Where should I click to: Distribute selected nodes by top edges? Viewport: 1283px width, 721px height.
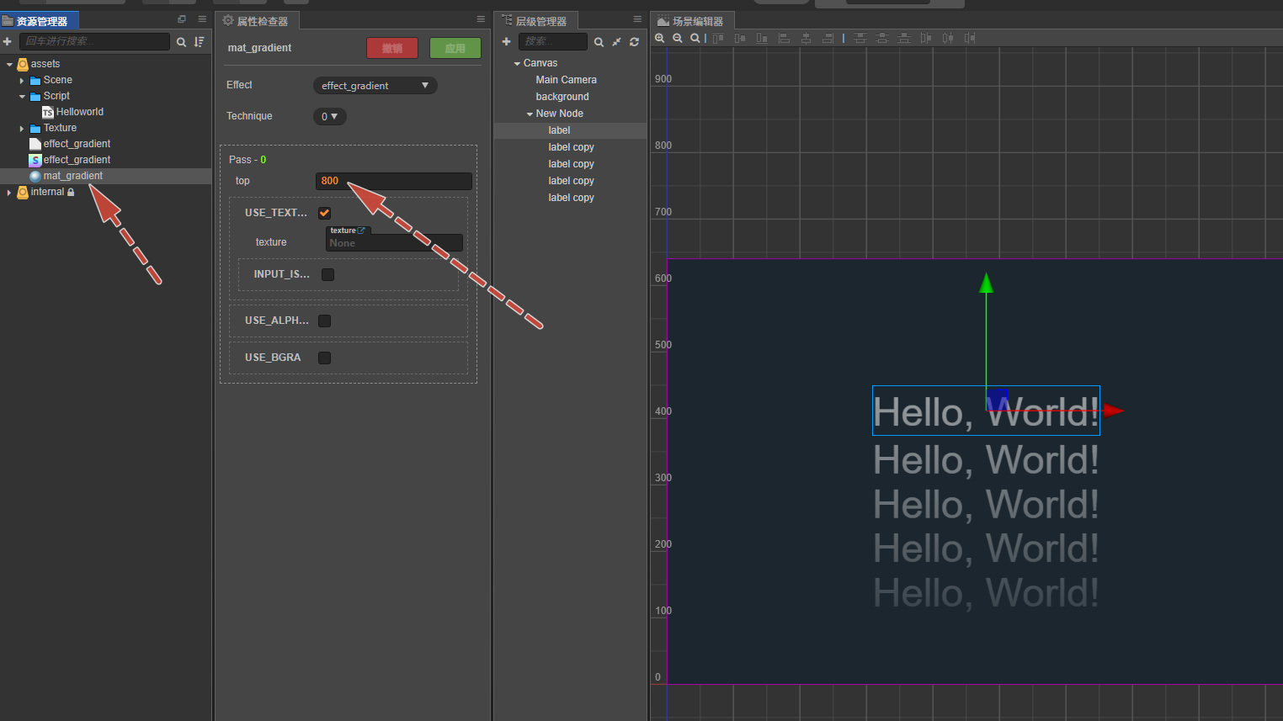coord(860,39)
